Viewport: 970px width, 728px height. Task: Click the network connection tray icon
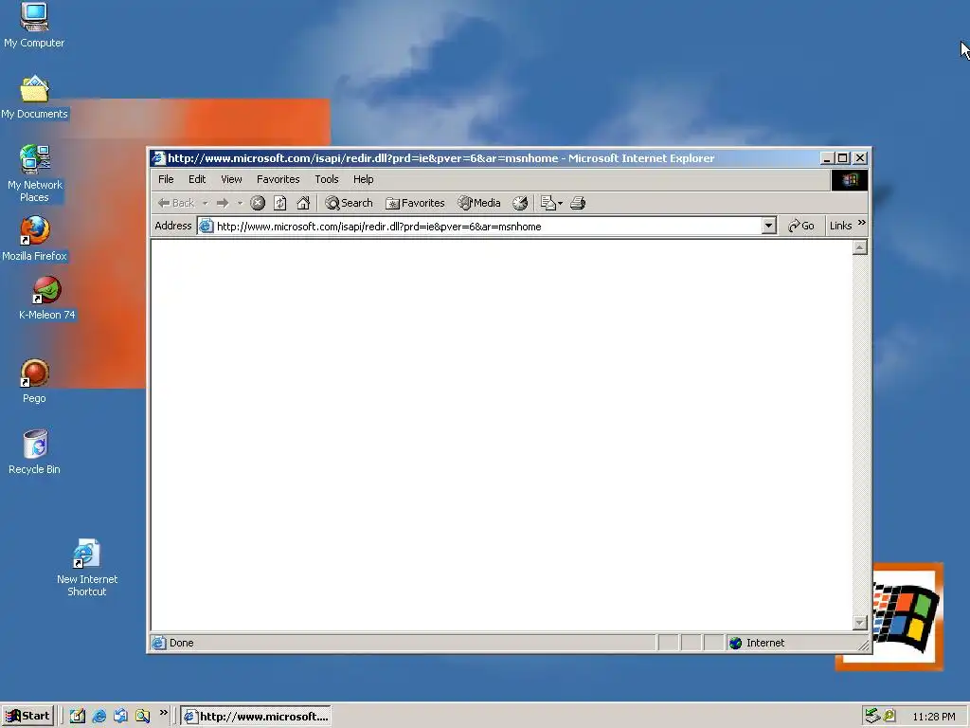click(872, 717)
